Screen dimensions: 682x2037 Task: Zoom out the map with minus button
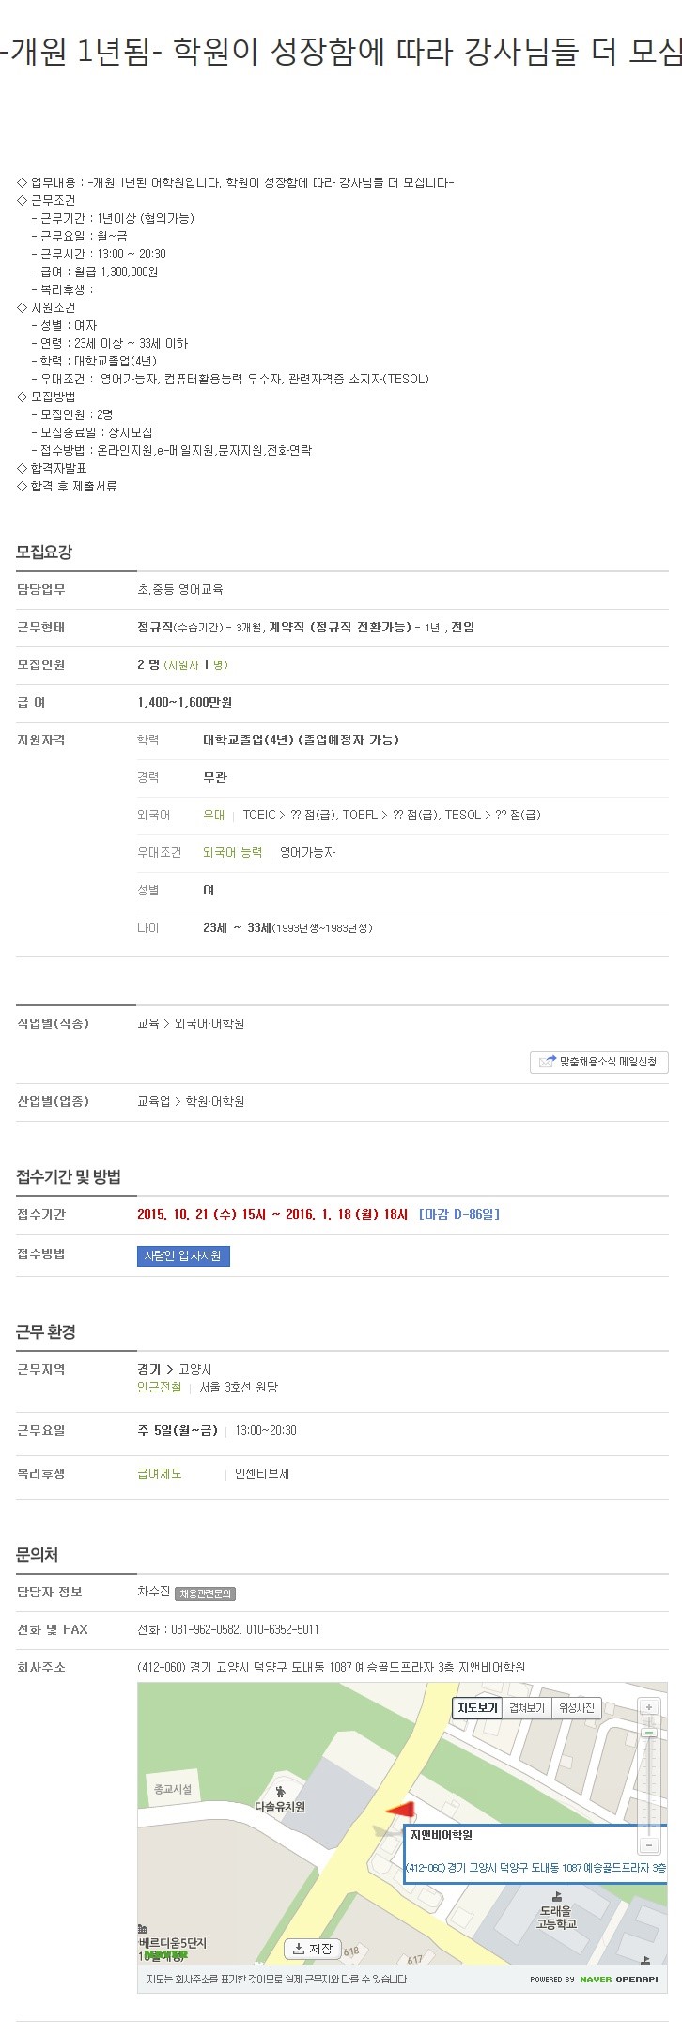pos(649,1845)
